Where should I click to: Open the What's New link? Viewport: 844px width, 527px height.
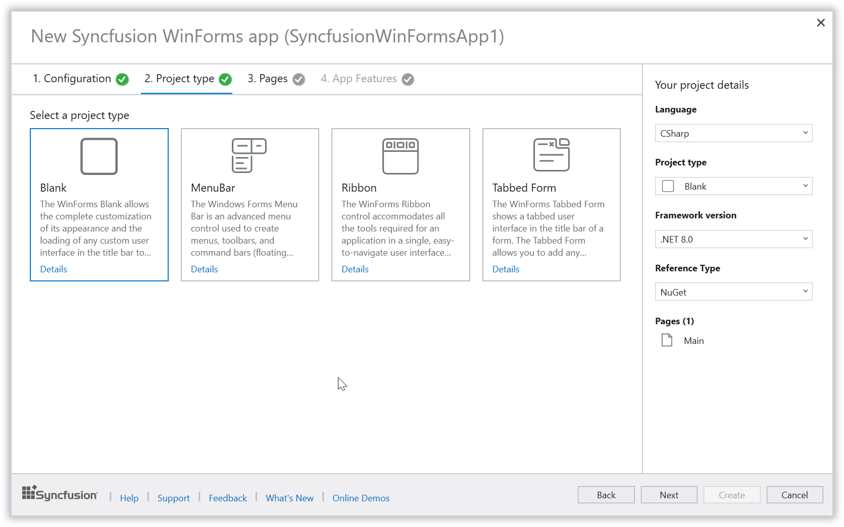click(290, 498)
